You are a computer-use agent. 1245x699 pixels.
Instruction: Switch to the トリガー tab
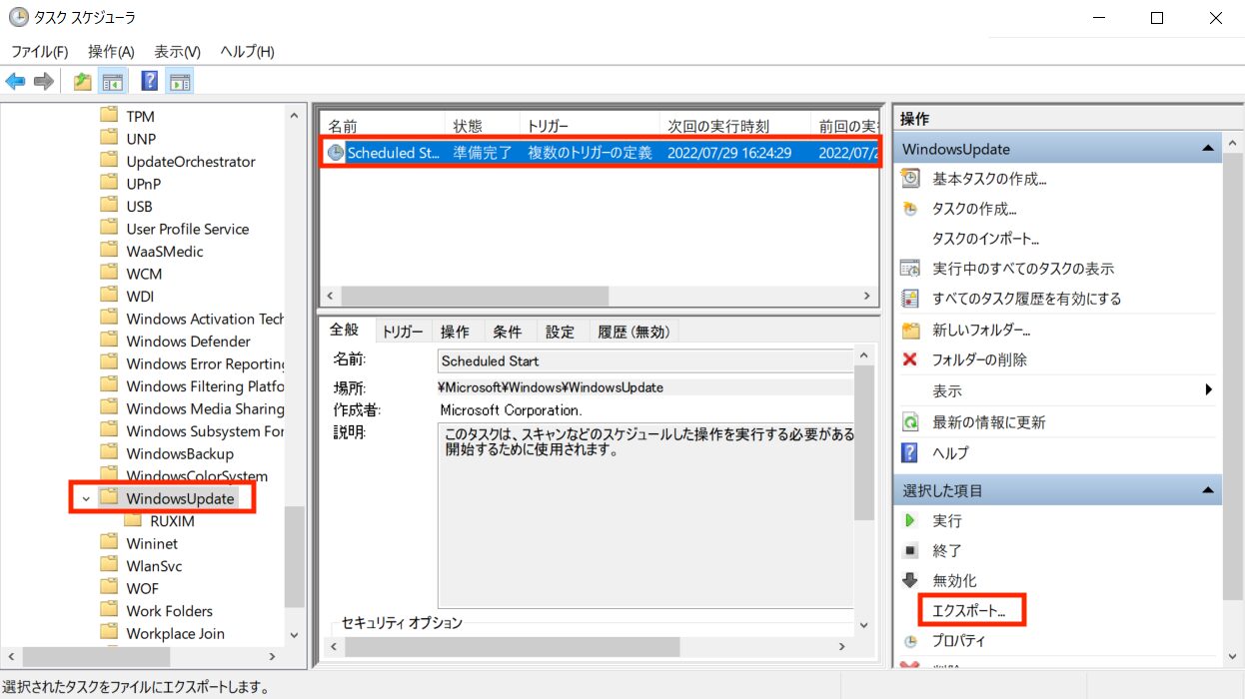pyautogui.click(x=402, y=331)
